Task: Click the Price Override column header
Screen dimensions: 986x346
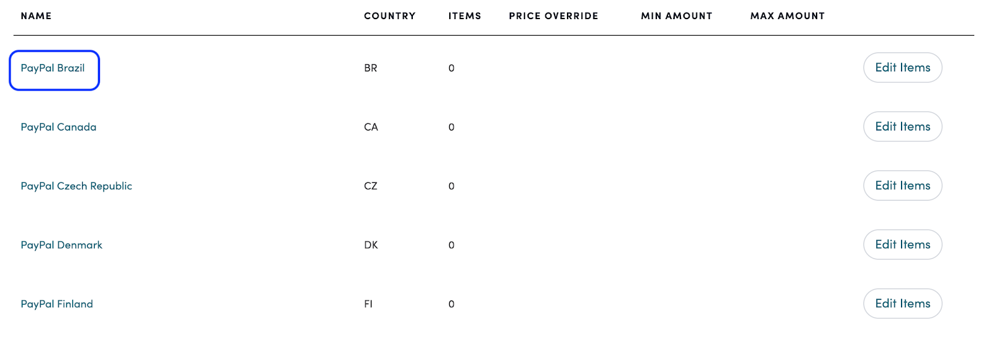Action: click(x=553, y=16)
